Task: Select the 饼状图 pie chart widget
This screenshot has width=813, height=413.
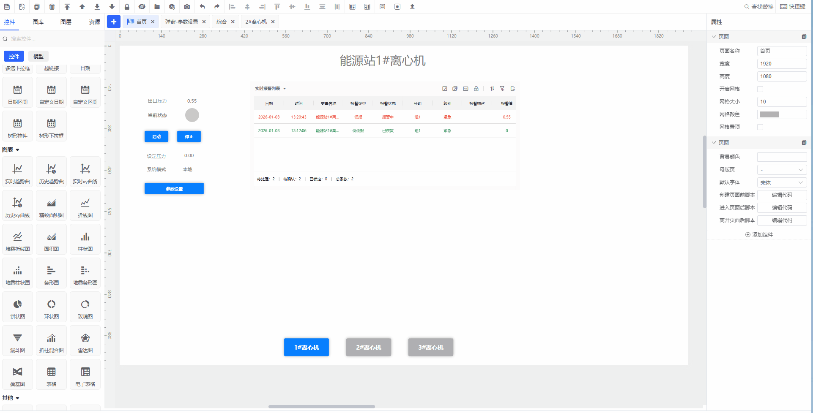Action: (17, 307)
